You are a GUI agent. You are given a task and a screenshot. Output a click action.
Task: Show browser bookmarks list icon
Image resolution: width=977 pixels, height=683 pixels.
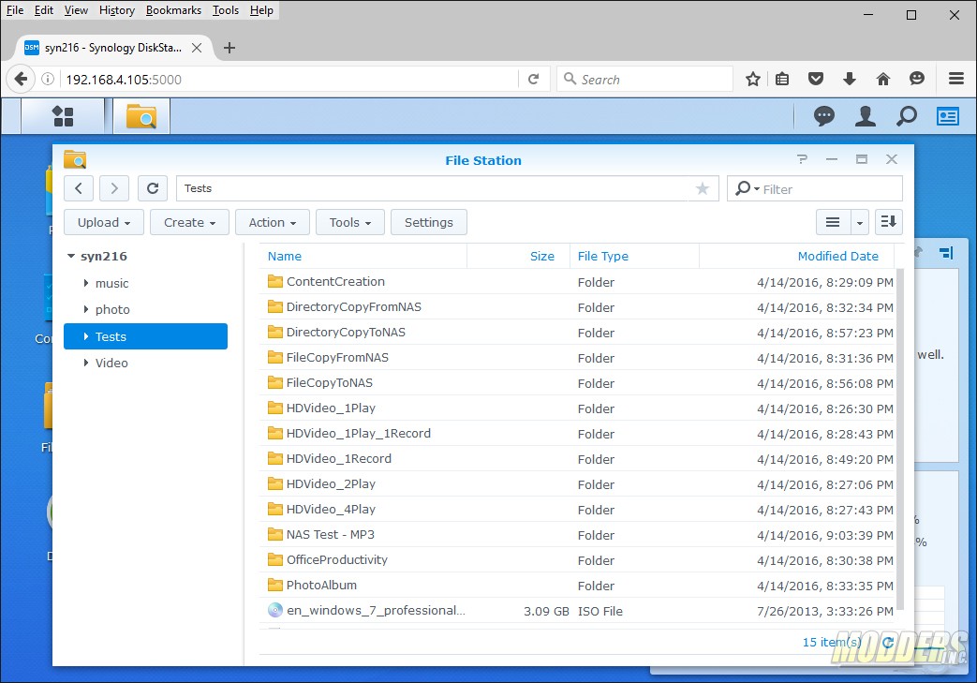point(782,79)
